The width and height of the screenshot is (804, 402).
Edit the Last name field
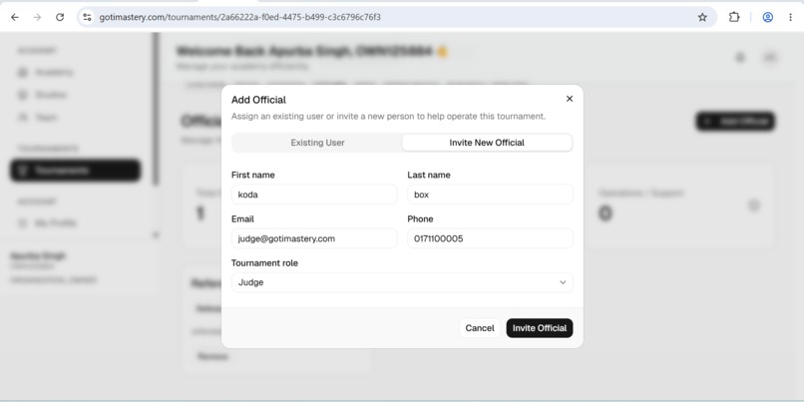point(490,195)
